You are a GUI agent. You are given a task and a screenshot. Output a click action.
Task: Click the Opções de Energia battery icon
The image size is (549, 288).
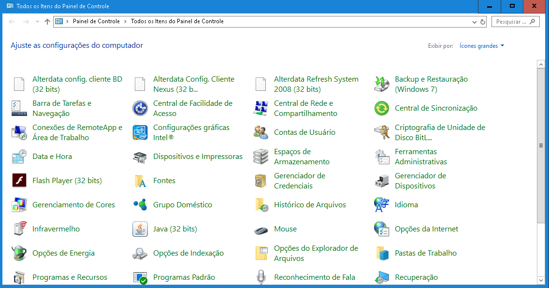19,253
